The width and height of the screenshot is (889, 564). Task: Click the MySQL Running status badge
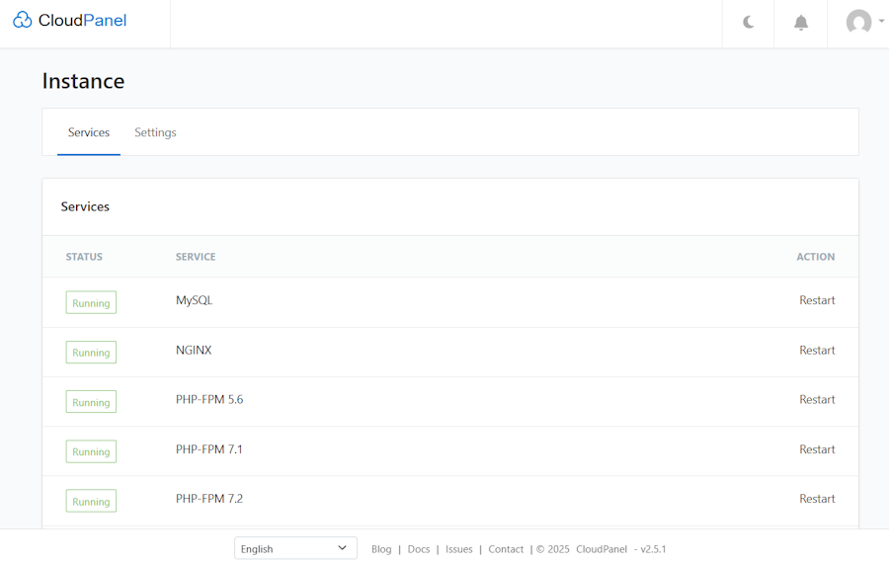(x=91, y=302)
